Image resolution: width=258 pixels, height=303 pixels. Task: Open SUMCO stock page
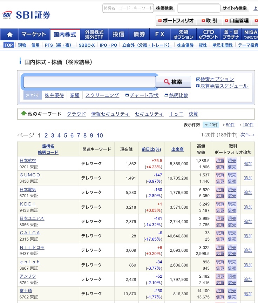point(30,175)
